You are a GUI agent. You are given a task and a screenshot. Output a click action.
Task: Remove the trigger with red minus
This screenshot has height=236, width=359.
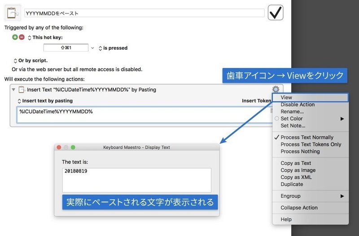pos(22,37)
